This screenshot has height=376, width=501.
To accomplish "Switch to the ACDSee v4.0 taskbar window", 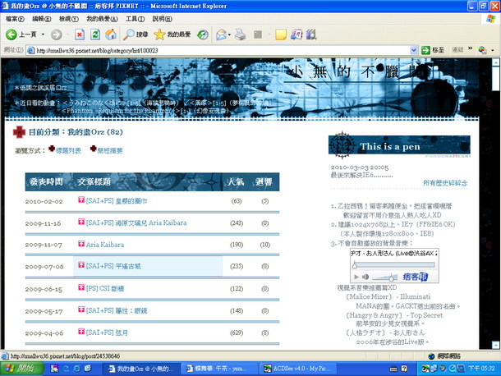I will tap(296, 369).
